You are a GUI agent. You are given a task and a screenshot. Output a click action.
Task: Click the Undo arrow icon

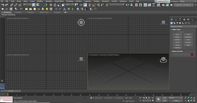tap(3, 5)
